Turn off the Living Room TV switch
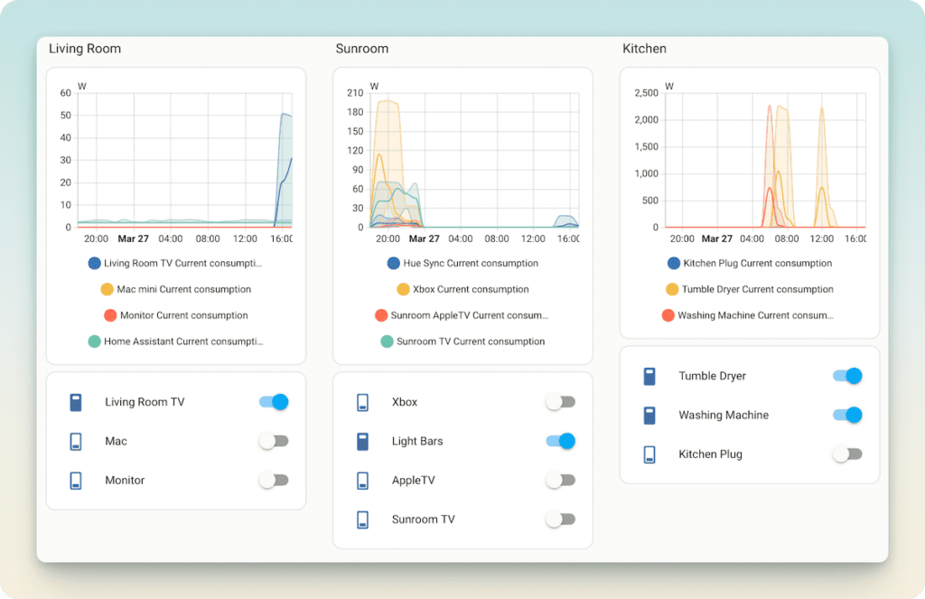Viewport: 925px width, 599px height. click(274, 402)
